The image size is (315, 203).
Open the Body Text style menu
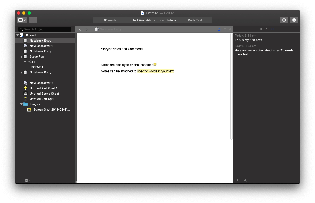[195, 20]
